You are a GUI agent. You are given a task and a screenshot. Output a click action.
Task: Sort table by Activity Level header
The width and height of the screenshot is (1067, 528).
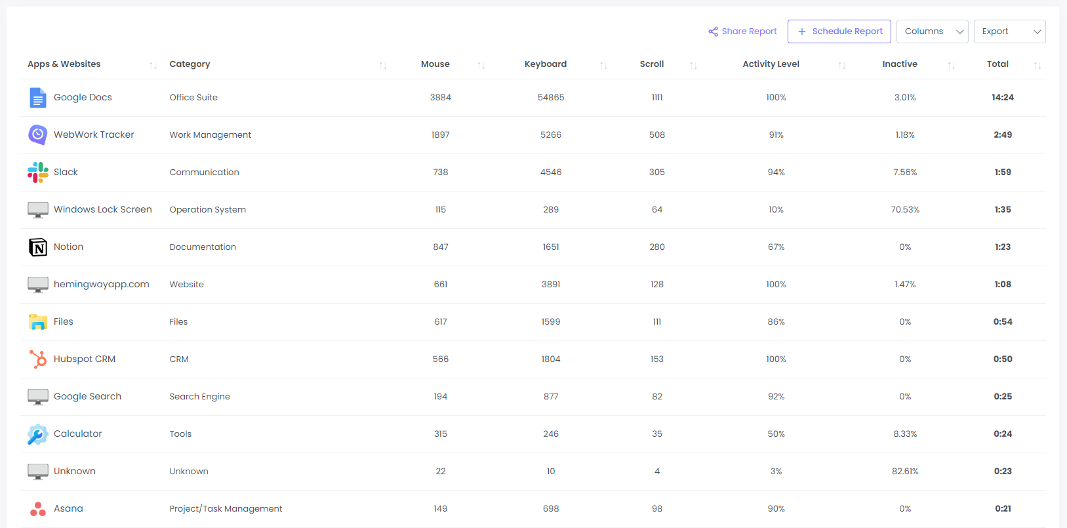(771, 64)
